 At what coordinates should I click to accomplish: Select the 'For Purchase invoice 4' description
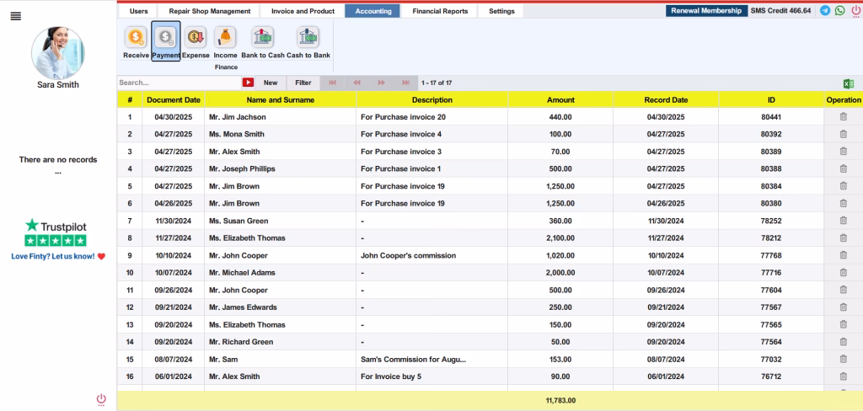(432, 134)
